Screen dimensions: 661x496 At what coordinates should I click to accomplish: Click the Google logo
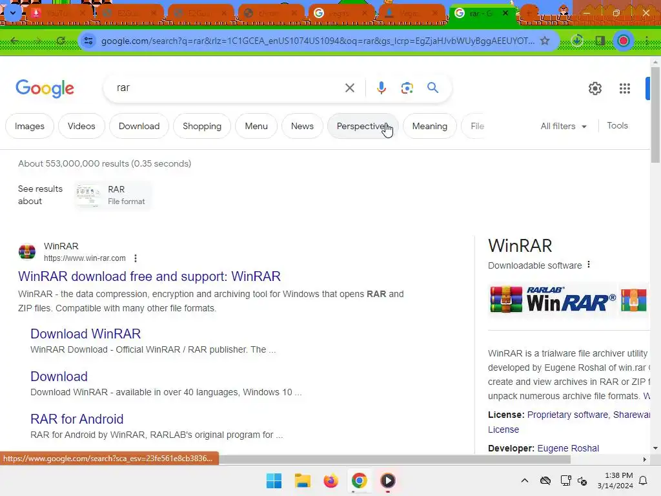[45, 88]
